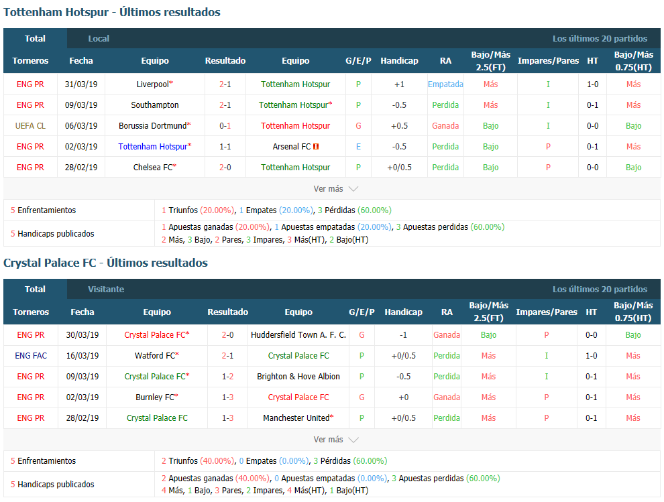
Task: Click Tottenham Hotspur - Últimos resultados heading
Action: [112, 12]
